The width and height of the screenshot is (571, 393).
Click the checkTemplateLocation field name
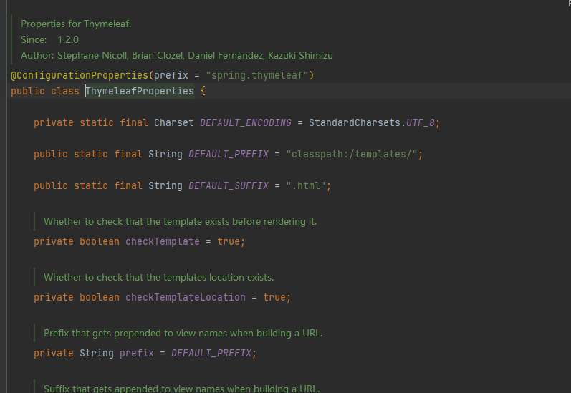tap(186, 297)
